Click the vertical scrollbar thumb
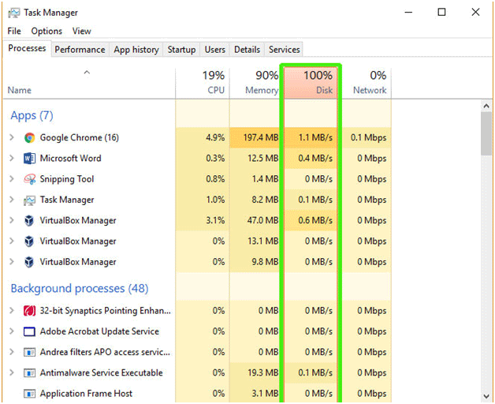 tap(486, 133)
